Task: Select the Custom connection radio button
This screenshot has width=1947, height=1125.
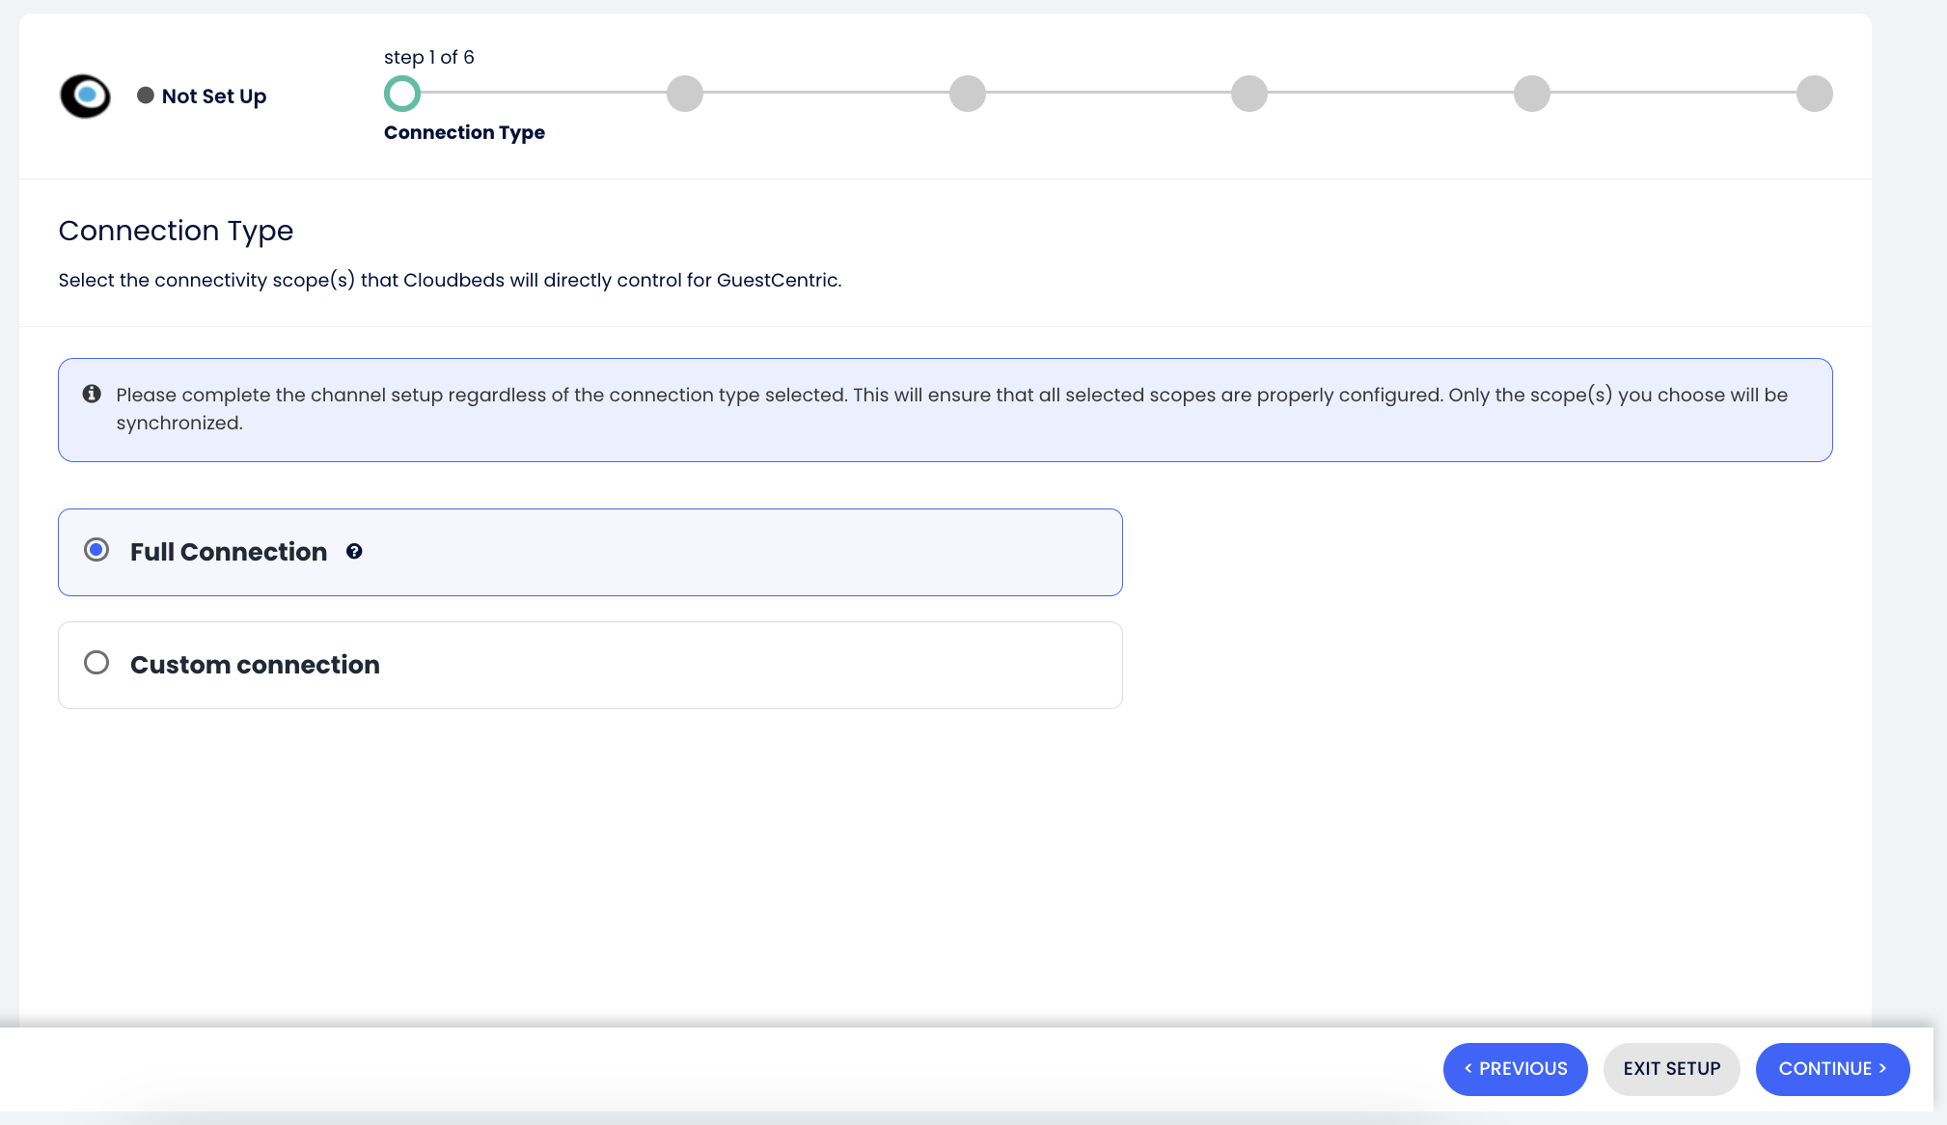Action: [x=96, y=663]
